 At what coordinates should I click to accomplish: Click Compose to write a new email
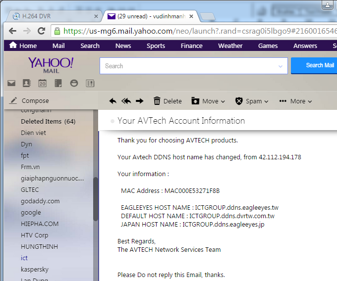coord(29,100)
